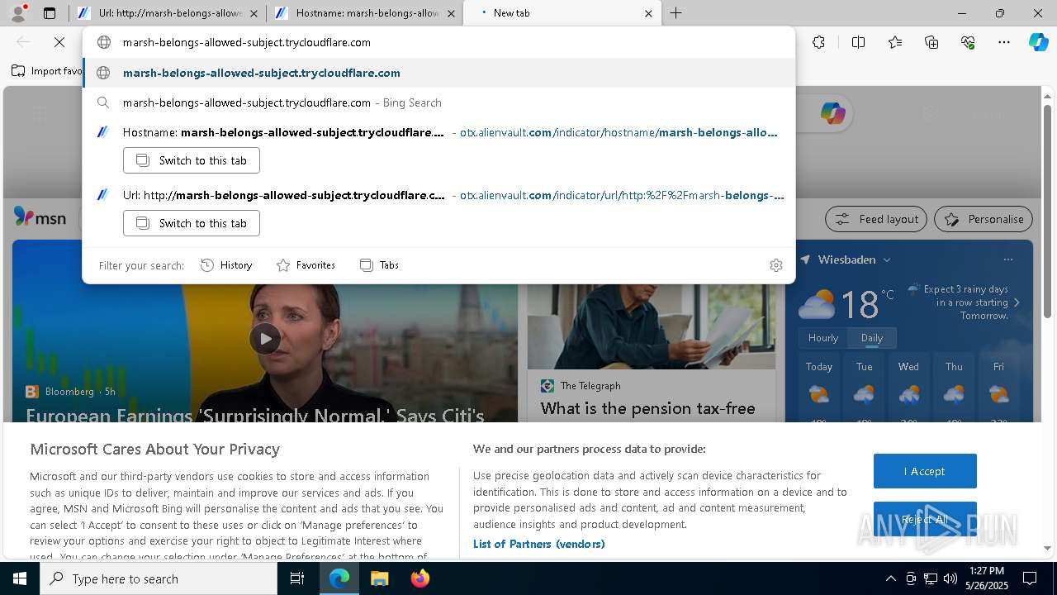Show next weather insight arrow
The image size is (1057, 595).
[x=1017, y=302]
